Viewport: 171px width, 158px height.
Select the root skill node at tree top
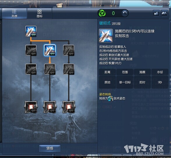[31, 31]
